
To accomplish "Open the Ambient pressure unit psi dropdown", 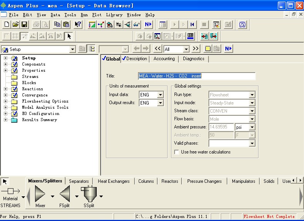I will point(252,127).
